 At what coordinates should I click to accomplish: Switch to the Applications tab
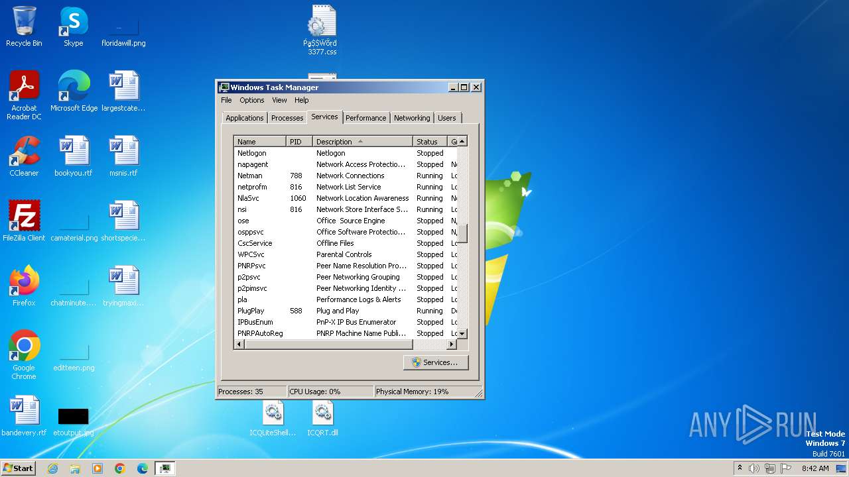pos(245,118)
